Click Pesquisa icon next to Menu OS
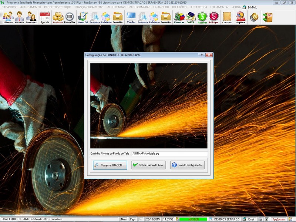This screenshot has height=222, width=296. point(95,17)
